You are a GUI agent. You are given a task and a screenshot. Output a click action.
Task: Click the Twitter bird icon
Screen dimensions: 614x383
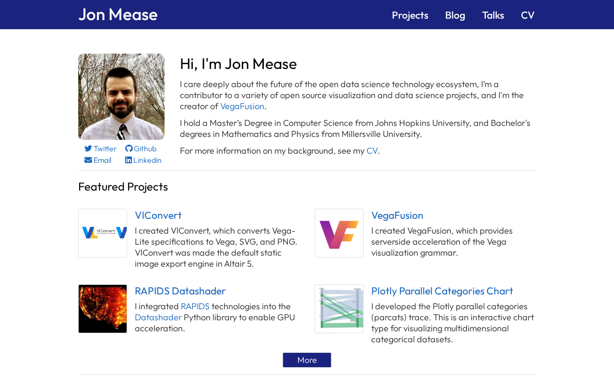coord(88,149)
